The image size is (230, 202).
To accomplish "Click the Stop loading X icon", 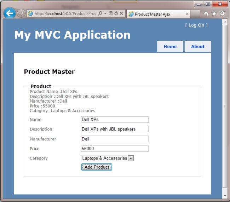I will click(121, 13).
